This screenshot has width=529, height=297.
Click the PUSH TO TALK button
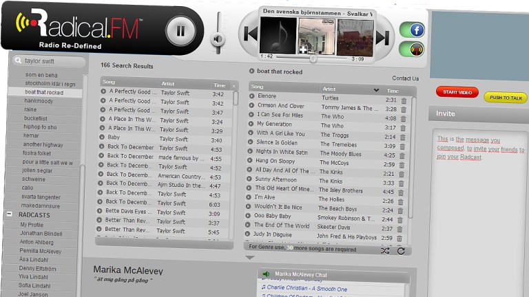click(506, 98)
